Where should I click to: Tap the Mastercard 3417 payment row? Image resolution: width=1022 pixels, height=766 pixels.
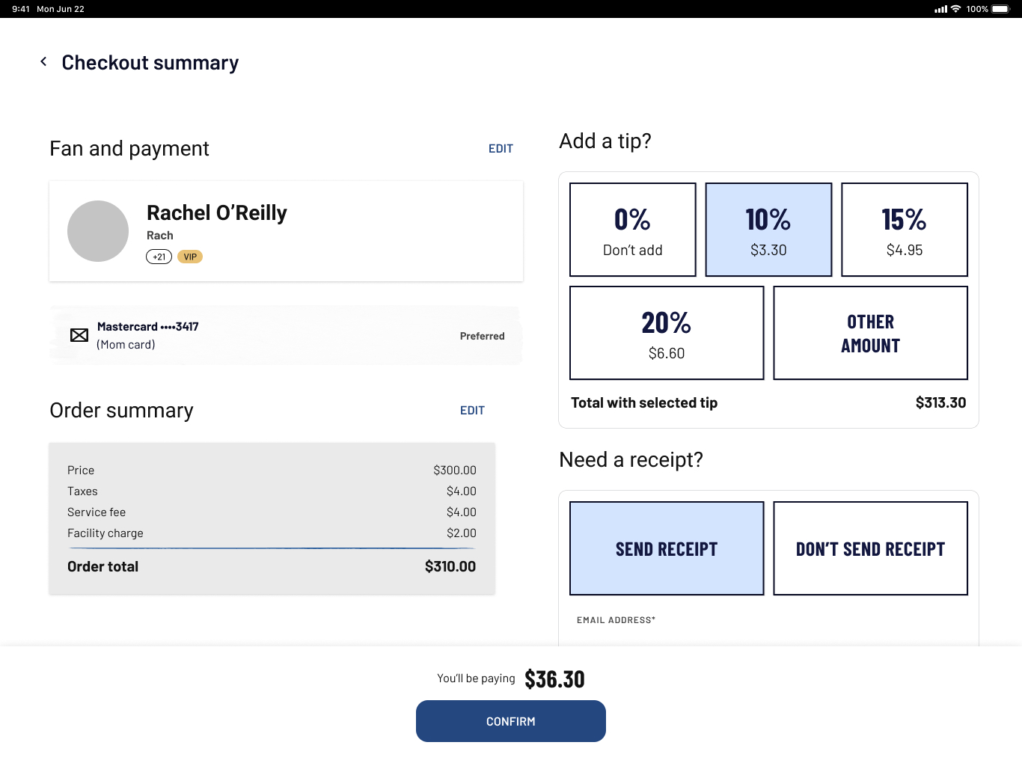[x=286, y=336]
